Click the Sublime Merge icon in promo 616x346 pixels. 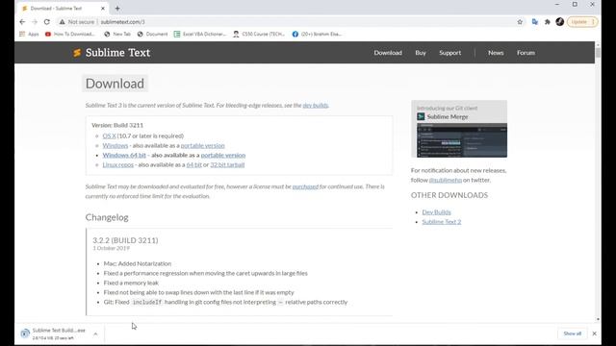click(x=421, y=116)
